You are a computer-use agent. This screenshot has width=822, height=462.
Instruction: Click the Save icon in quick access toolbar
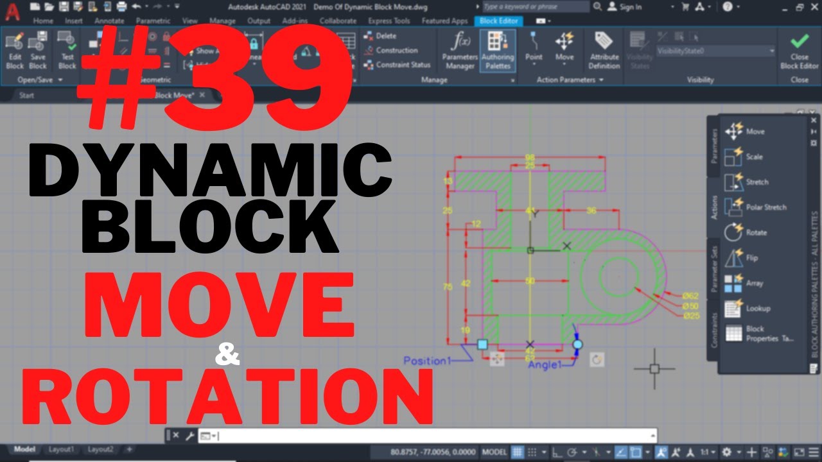tap(64, 6)
